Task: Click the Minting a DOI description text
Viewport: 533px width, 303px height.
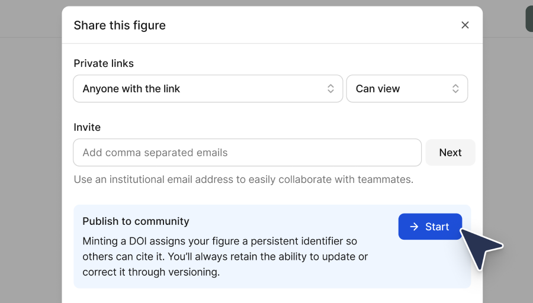Action: click(x=225, y=257)
